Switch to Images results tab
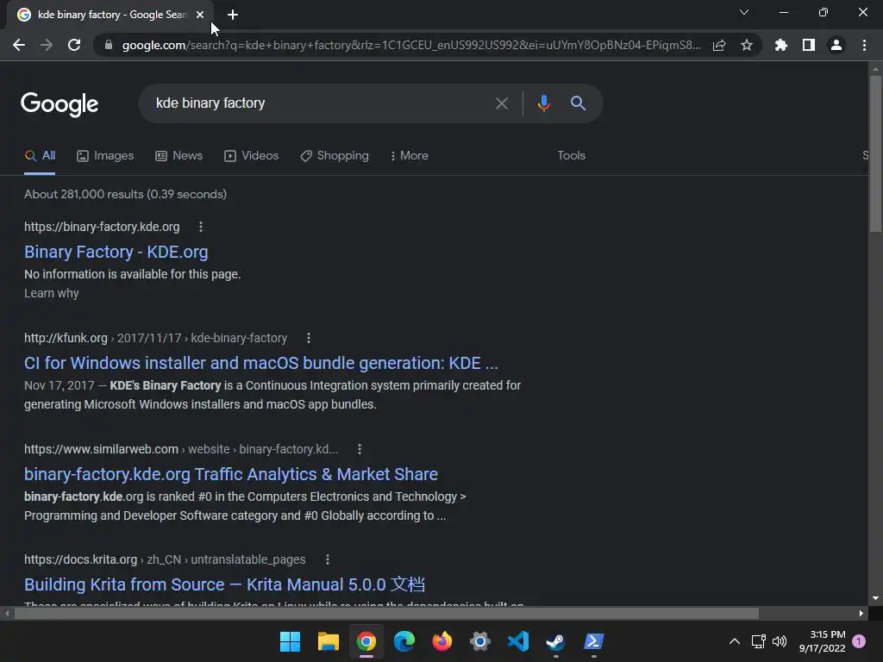Viewport: 883px width, 662px height. 105,156
